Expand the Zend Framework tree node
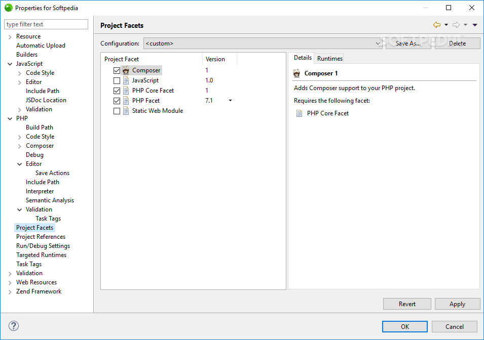 [10, 292]
